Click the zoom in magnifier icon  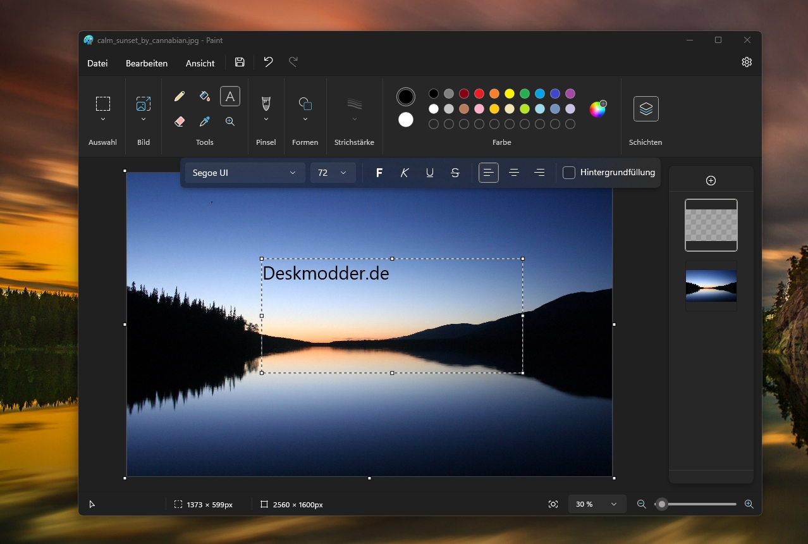pyautogui.click(x=749, y=504)
